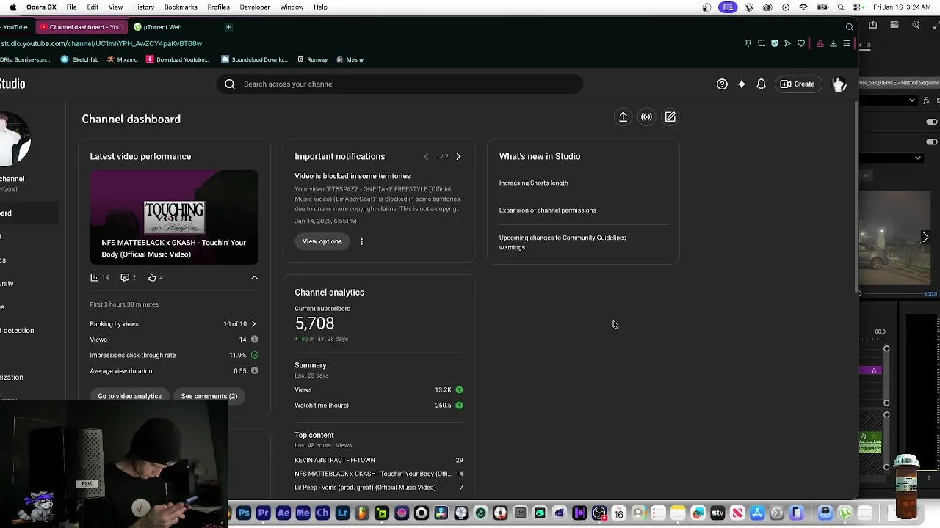This screenshot has height=528, width=940.
Task: Open three-dot menu beside View options
Action: 361,241
